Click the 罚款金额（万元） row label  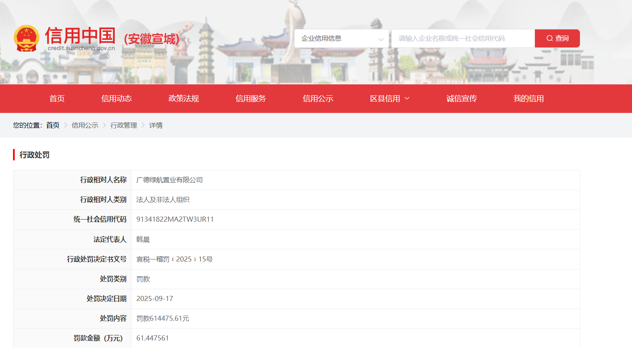pyautogui.click(x=98, y=338)
